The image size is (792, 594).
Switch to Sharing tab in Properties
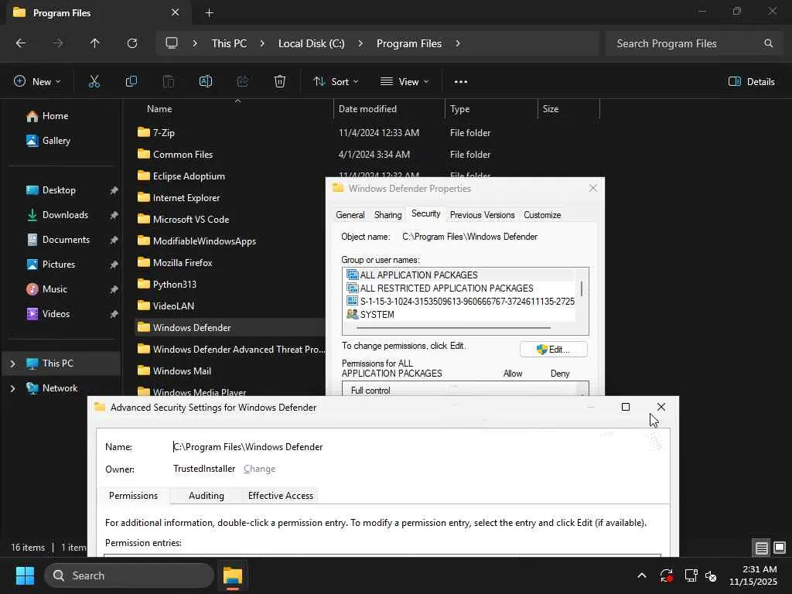click(388, 215)
